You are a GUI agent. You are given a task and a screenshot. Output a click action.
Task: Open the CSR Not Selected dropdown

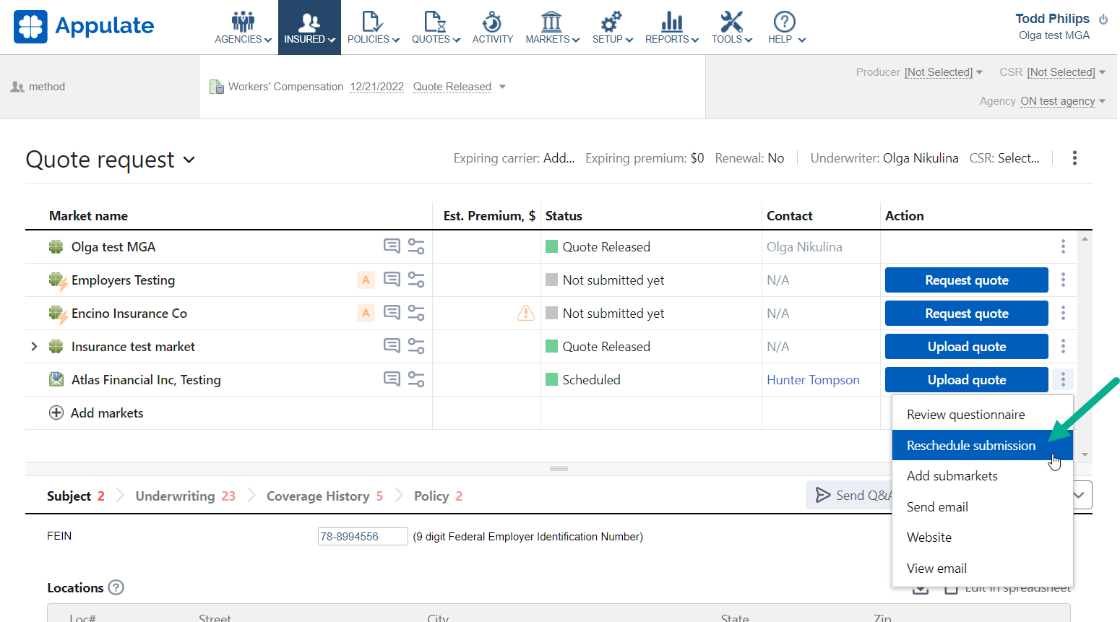pyautogui.click(x=1067, y=72)
